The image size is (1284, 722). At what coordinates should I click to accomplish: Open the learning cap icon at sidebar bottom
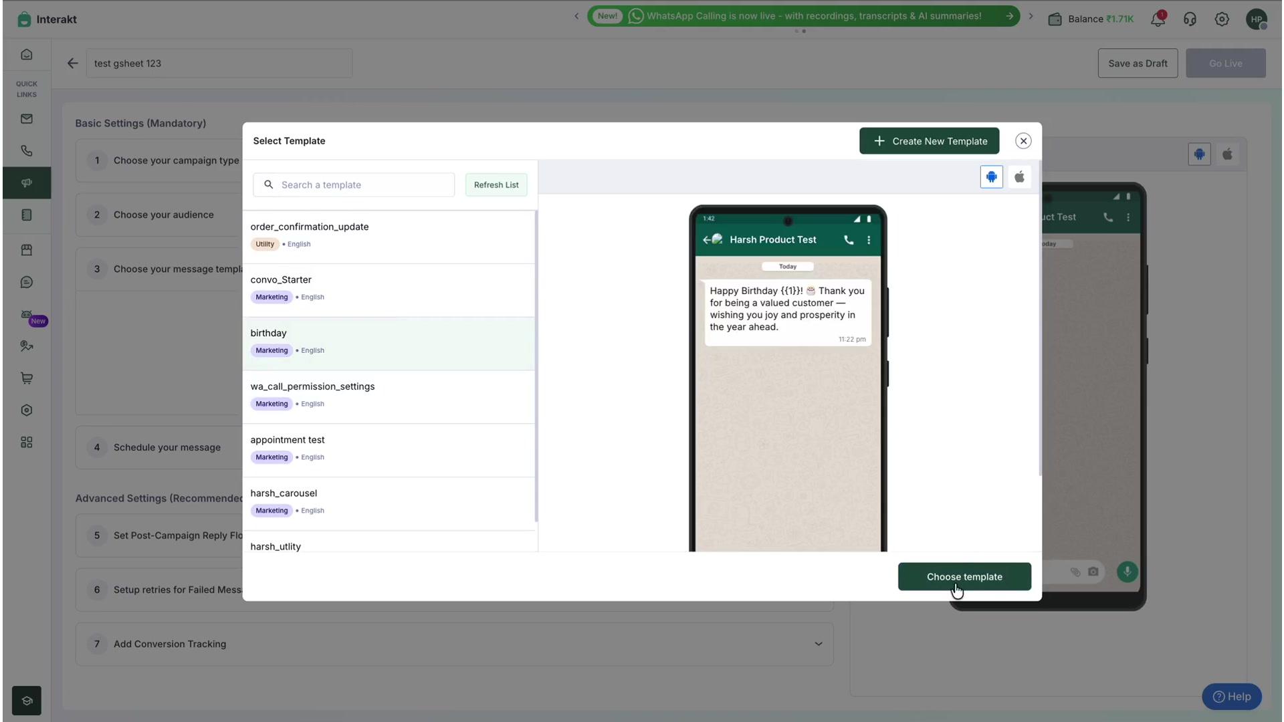[27, 701]
